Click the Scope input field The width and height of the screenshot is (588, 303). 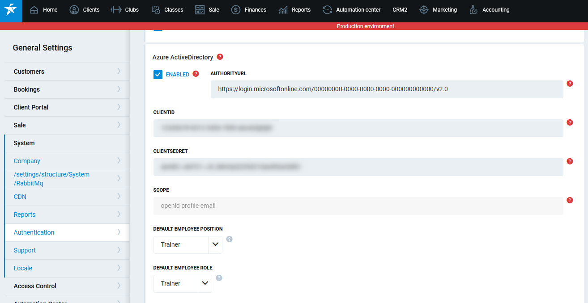(x=358, y=206)
